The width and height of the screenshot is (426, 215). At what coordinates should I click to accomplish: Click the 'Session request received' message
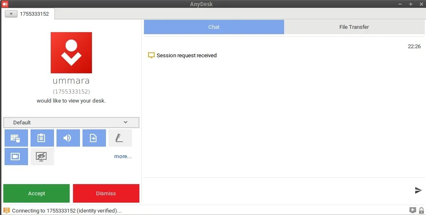tap(187, 55)
